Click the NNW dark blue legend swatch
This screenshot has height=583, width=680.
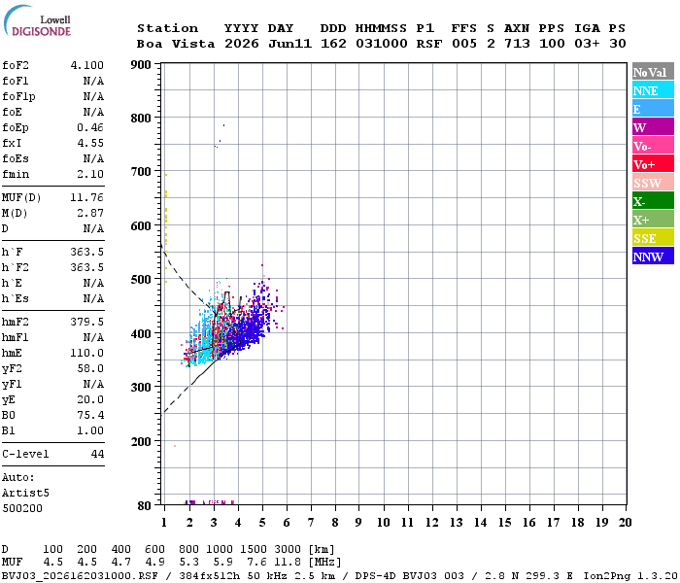[653, 256]
